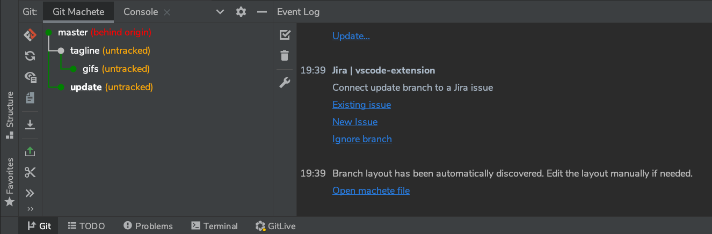Hide the Git tool window
The width and height of the screenshot is (712, 234).
pyautogui.click(x=261, y=12)
